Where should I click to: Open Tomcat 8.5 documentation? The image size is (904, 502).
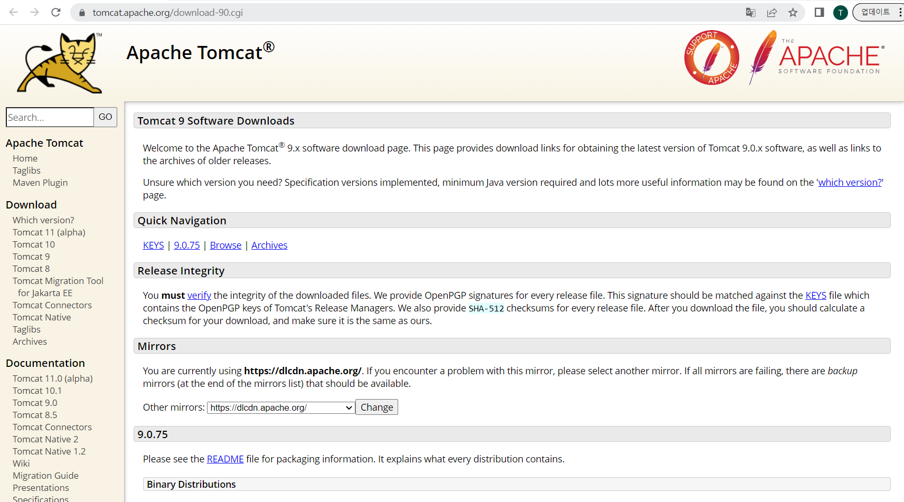click(x=35, y=415)
